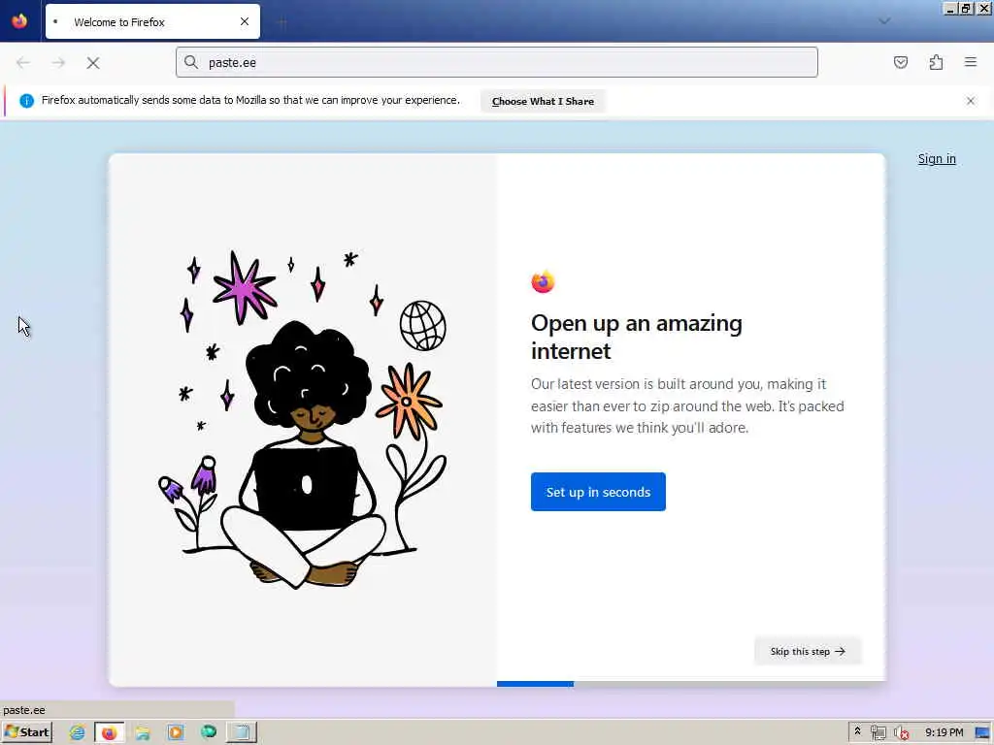Click Choose What I Share button
994x745 pixels.
click(x=543, y=101)
